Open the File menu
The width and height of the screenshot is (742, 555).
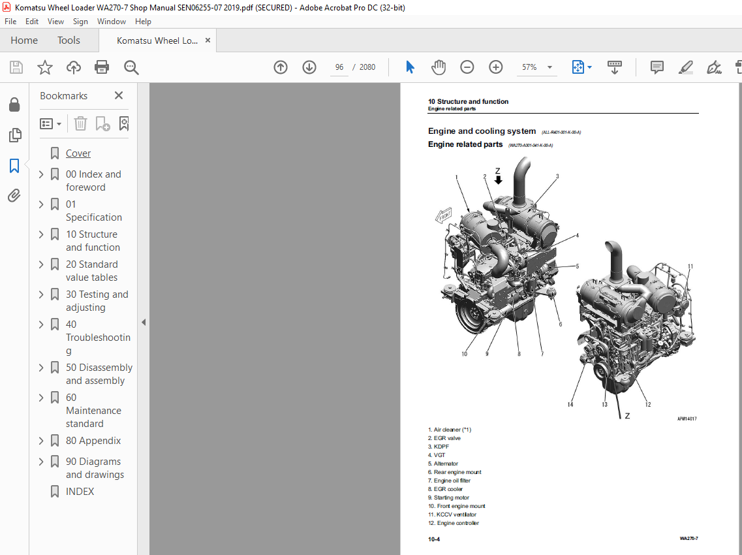pyautogui.click(x=10, y=22)
